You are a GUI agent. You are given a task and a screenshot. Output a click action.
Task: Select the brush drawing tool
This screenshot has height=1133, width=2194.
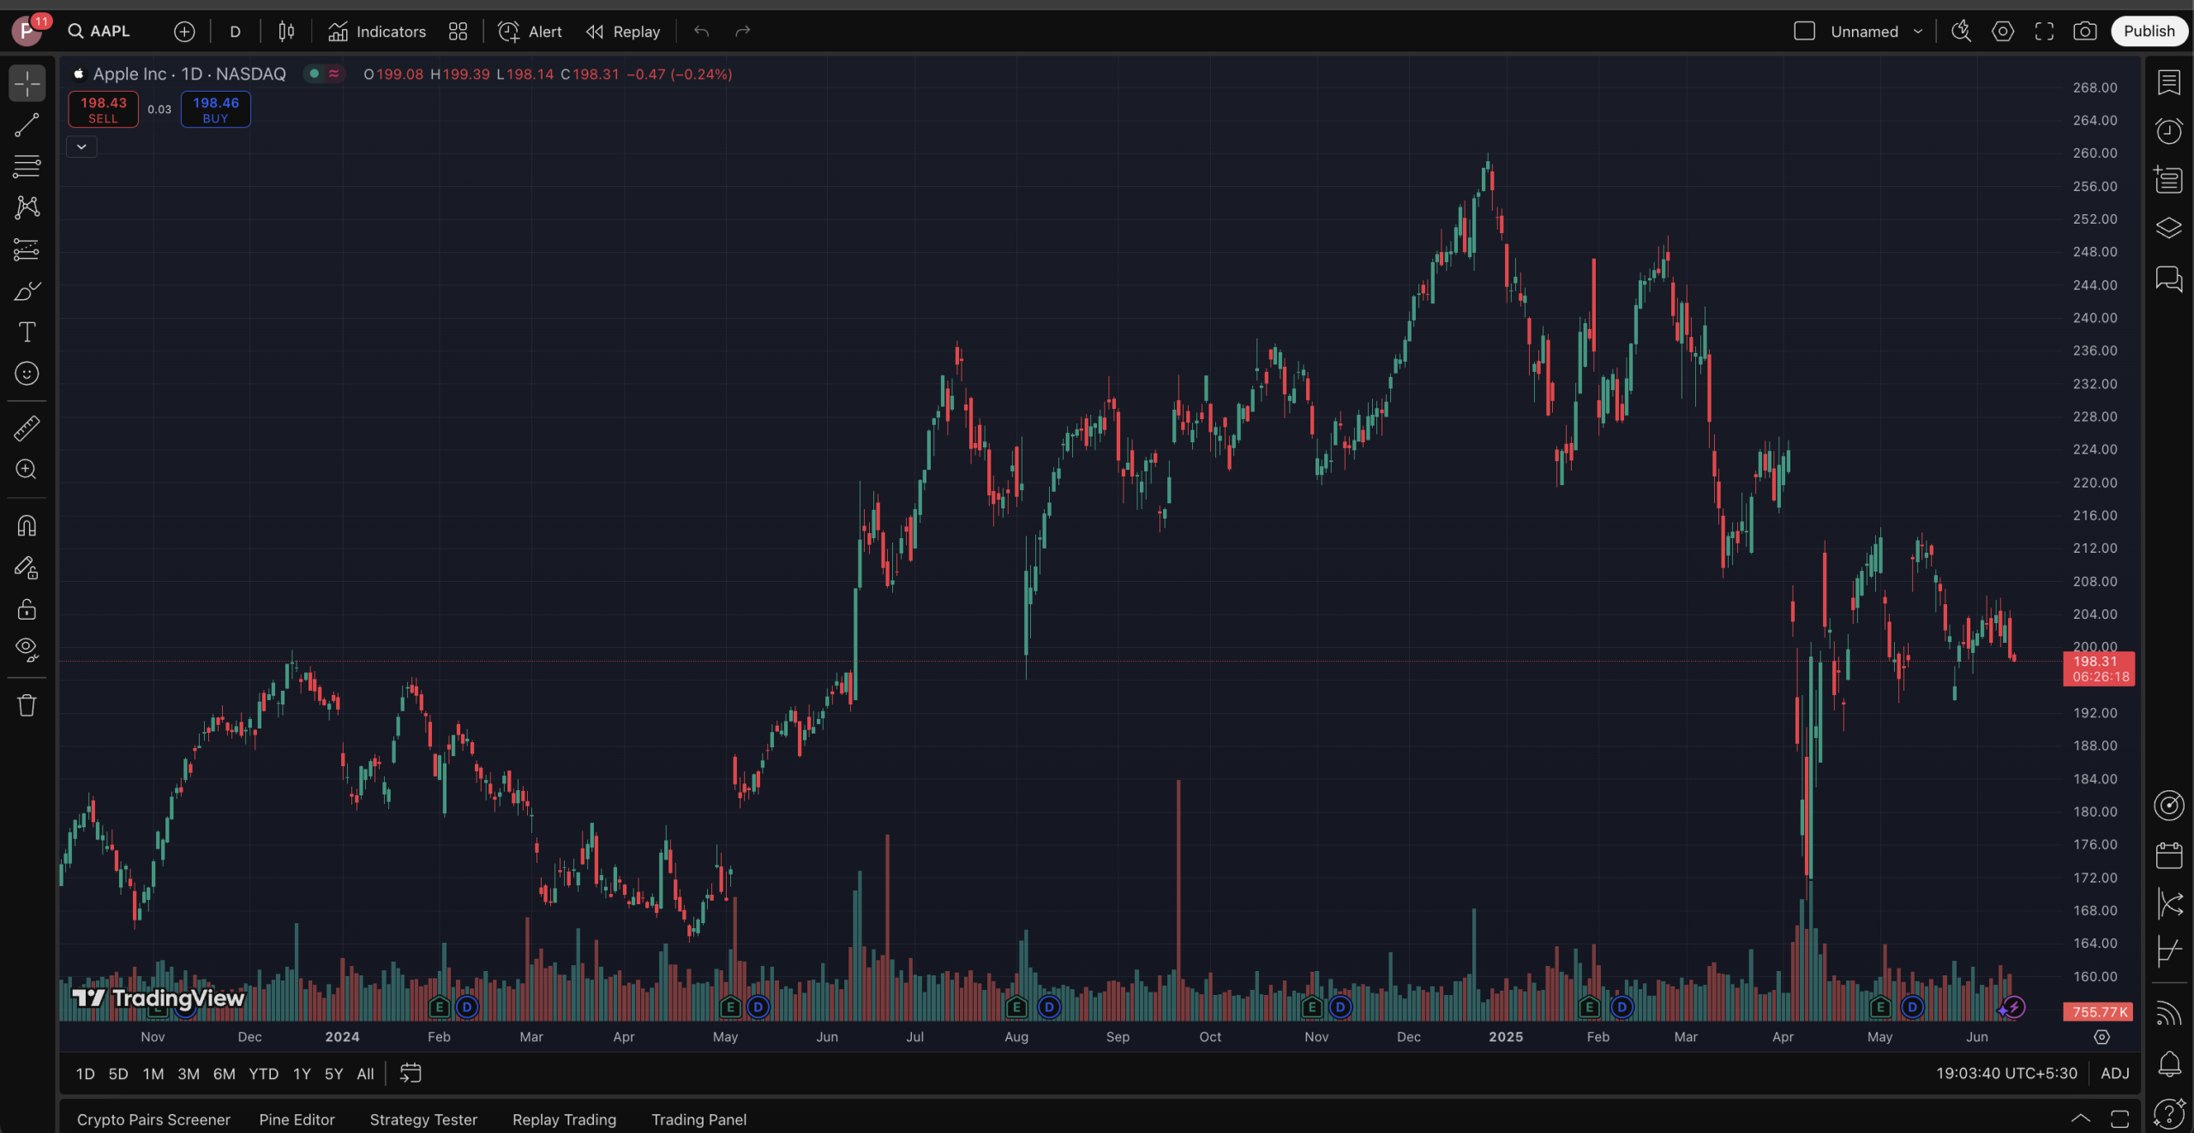27,291
